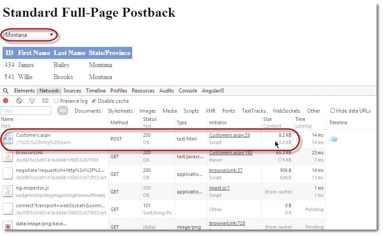
Task: Switch to the Console tab
Action: pos(188,91)
